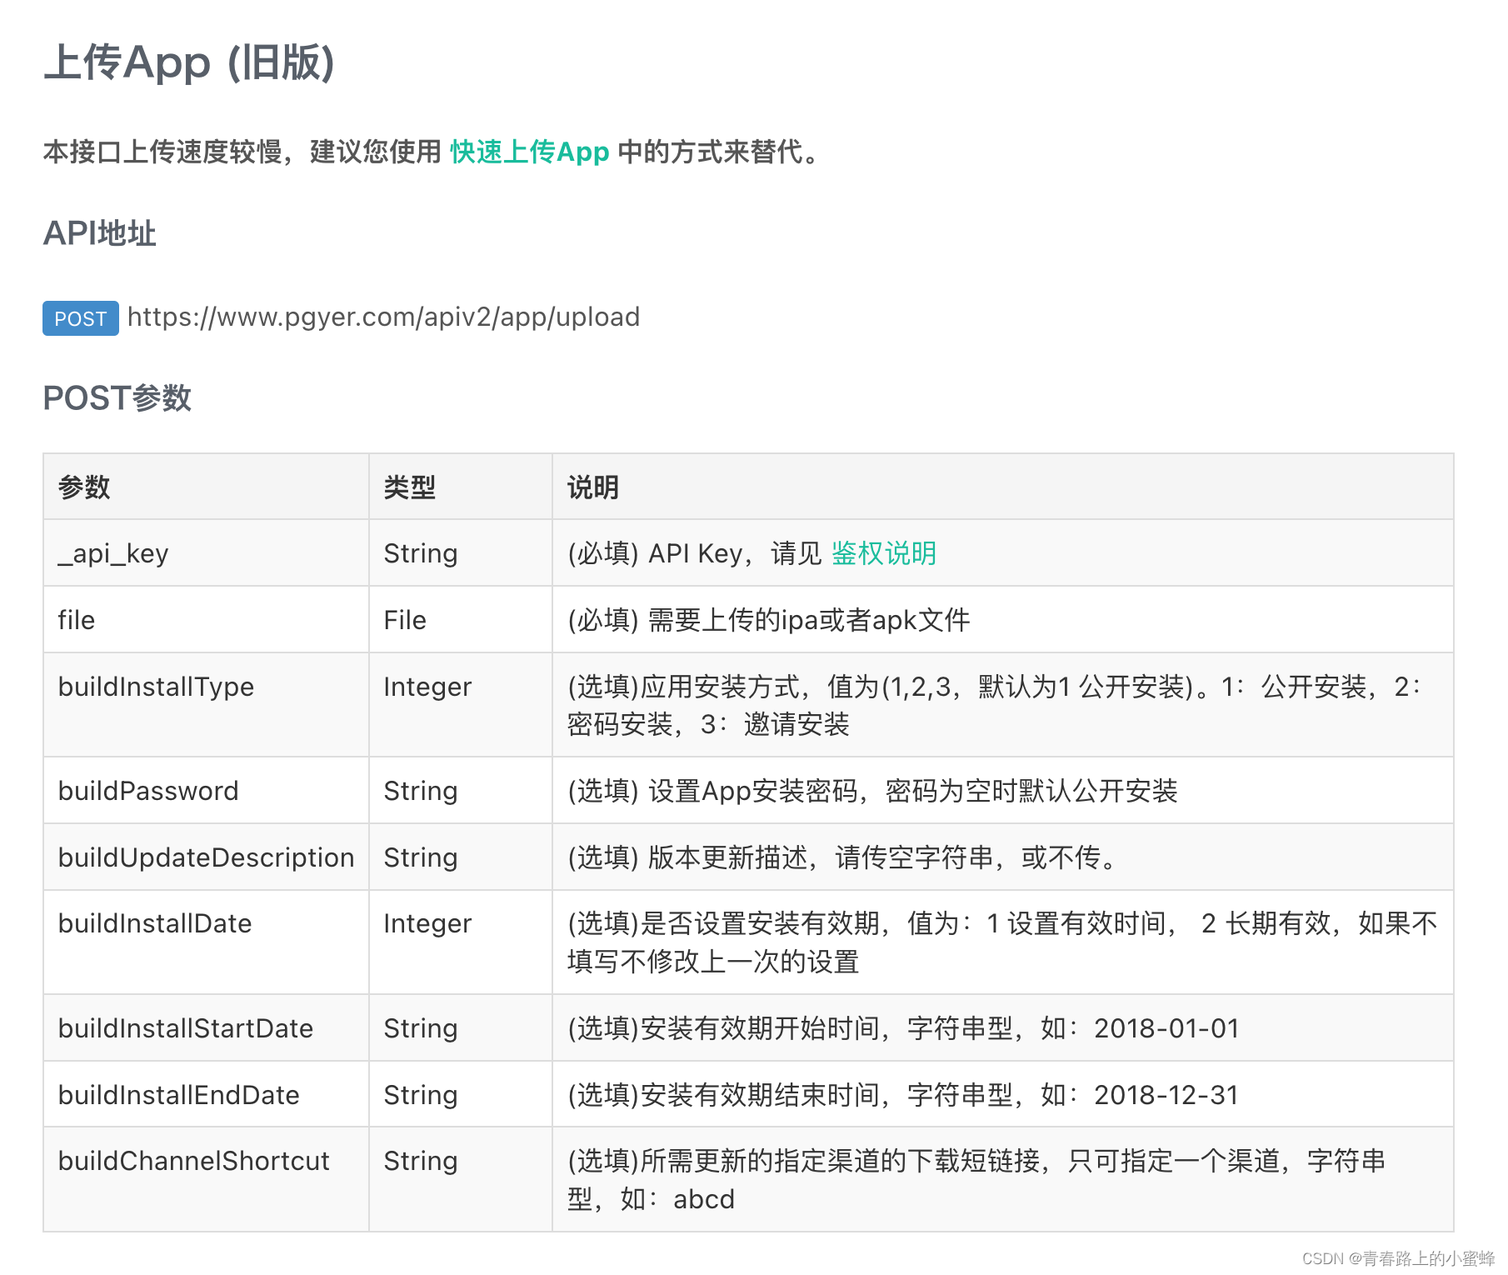This screenshot has height=1275, width=1508.
Task: Select the API URL https://www.pgyer.com/apiv2/app/upload
Action: (x=383, y=317)
